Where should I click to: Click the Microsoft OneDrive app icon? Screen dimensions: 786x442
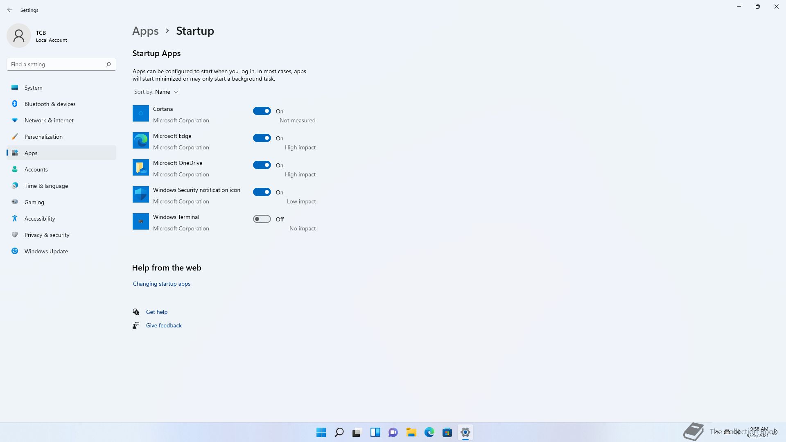(x=140, y=167)
